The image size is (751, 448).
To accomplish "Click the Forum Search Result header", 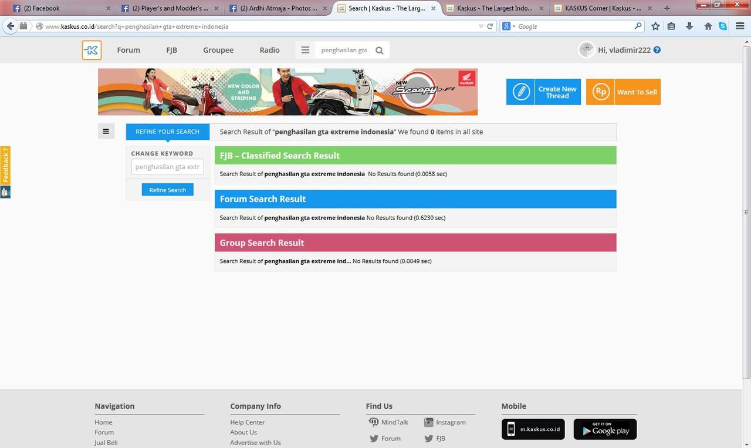I will (x=415, y=199).
